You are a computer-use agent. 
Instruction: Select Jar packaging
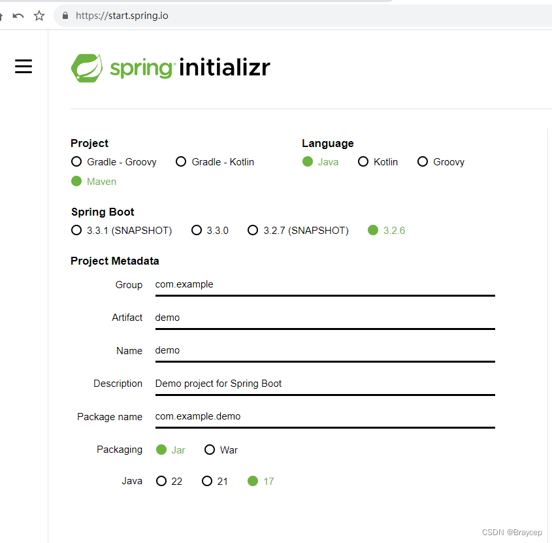click(170, 450)
